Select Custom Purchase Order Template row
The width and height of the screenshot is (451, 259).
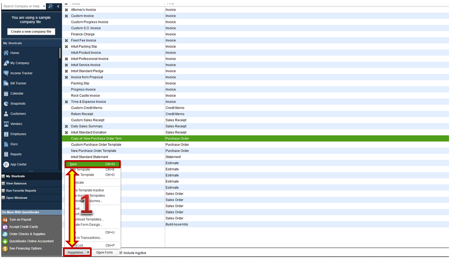pos(256,144)
